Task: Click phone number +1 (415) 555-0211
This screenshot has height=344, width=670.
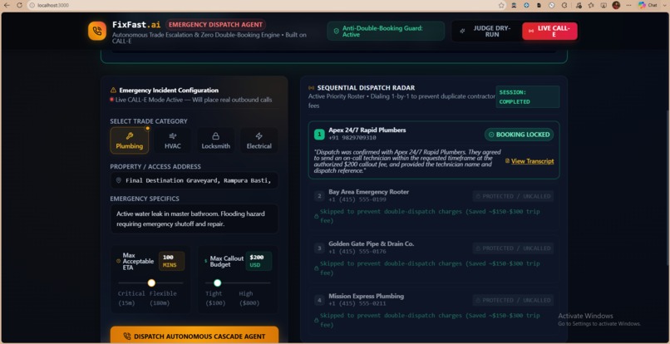Action: pyautogui.click(x=357, y=303)
